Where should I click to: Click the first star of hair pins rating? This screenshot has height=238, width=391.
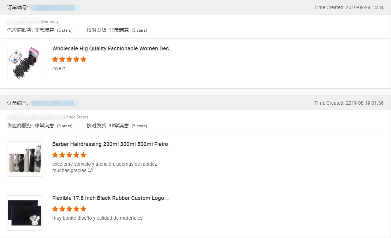pyautogui.click(x=55, y=59)
